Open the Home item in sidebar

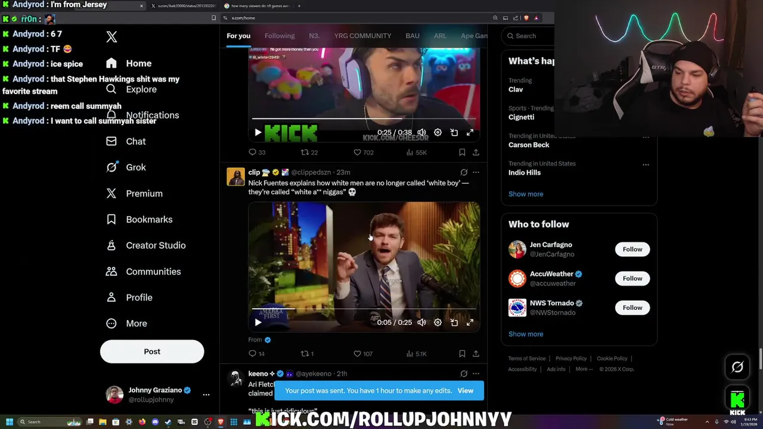pos(129,63)
